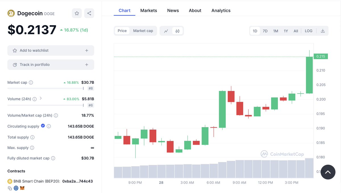
Task: Show info tooltip for Total supply
Action: pos(32,137)
